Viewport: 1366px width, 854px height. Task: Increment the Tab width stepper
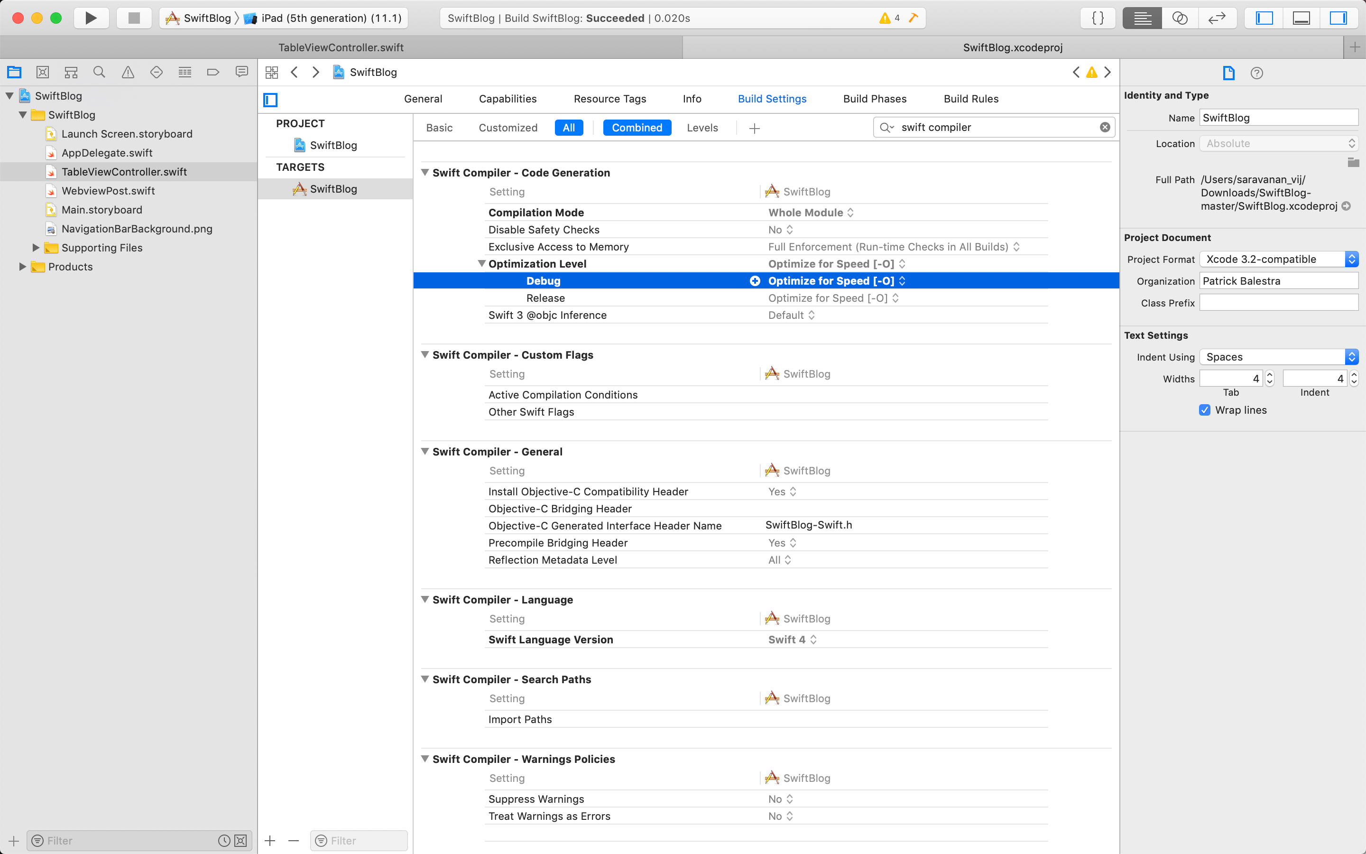click(x=1269, y=374)
